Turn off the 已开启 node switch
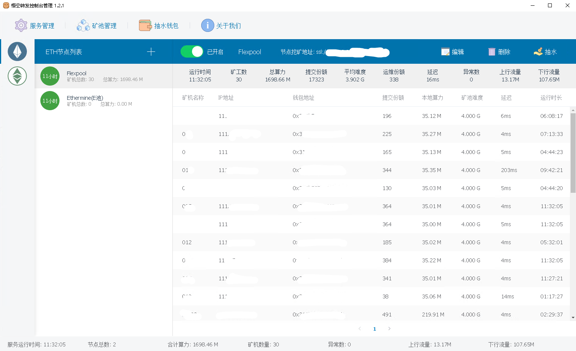Viewport: 576px width, 351px height. 192,51
